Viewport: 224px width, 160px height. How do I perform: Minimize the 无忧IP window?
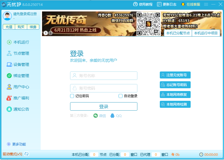point(213,4)
